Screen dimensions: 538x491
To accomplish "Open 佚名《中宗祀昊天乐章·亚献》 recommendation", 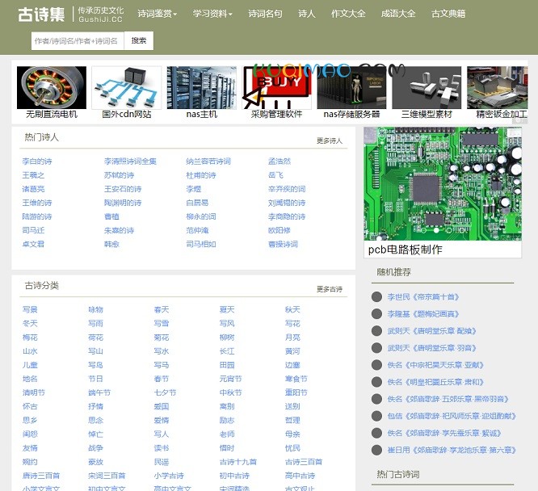I will pos(435,365).
